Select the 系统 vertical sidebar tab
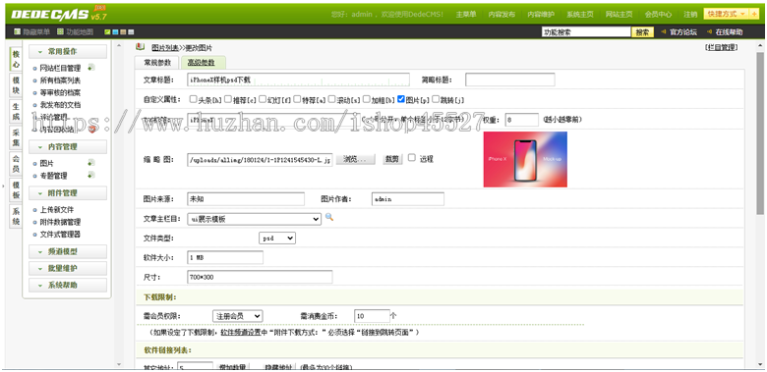Screen dimensions: 767x372 16,216
